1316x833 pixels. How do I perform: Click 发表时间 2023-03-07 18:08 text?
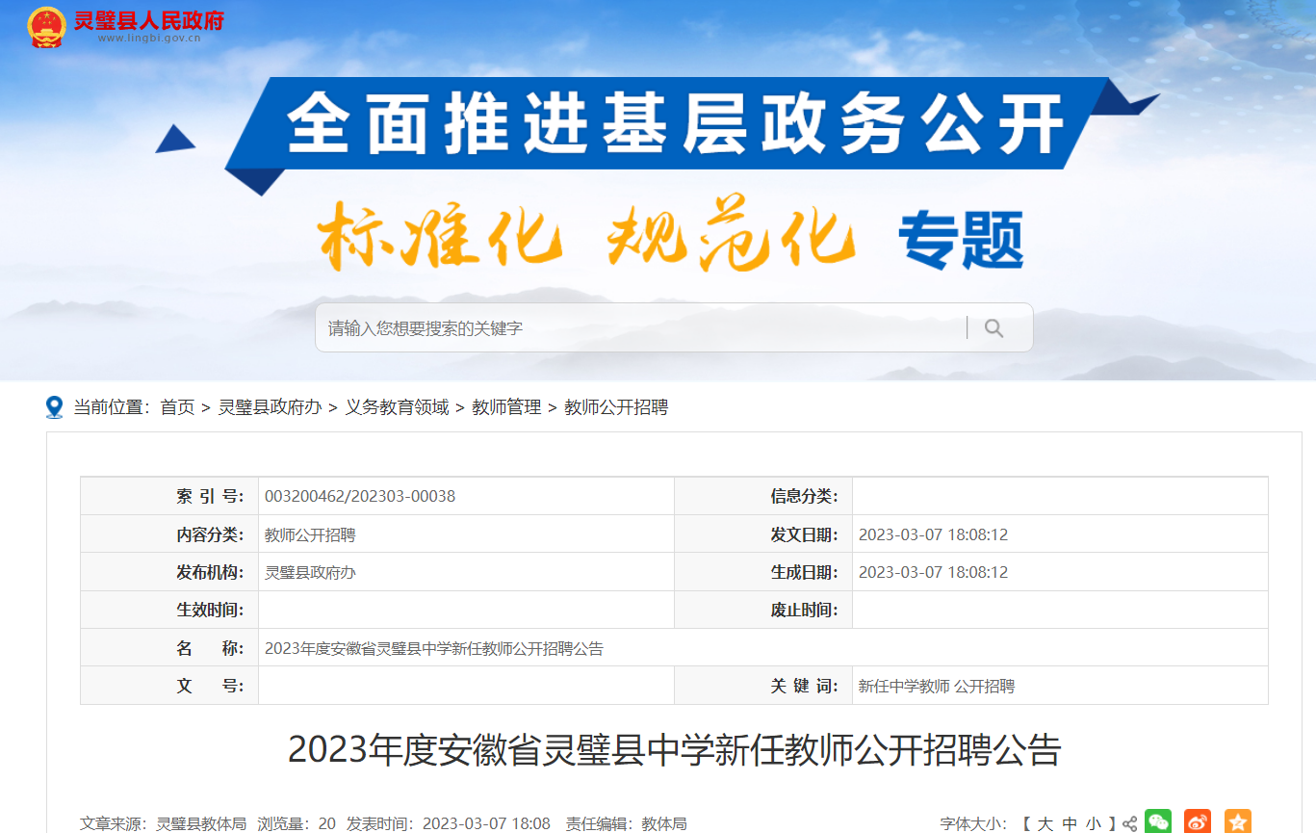coord(449,824)
